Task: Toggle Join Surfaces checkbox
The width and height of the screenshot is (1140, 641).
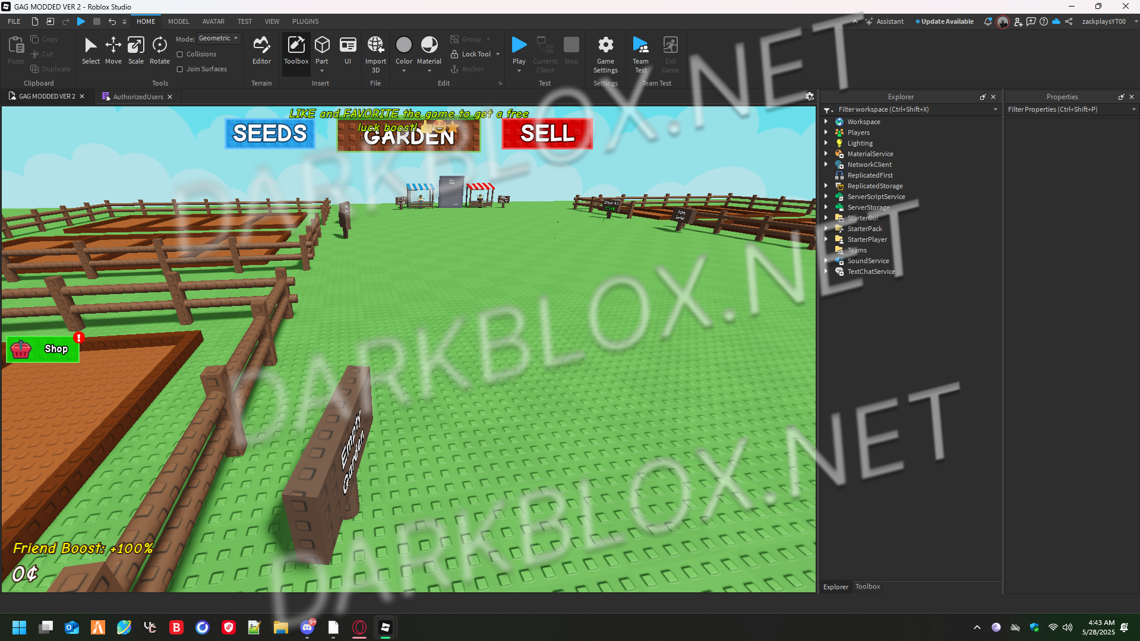Action: [179, 69]
